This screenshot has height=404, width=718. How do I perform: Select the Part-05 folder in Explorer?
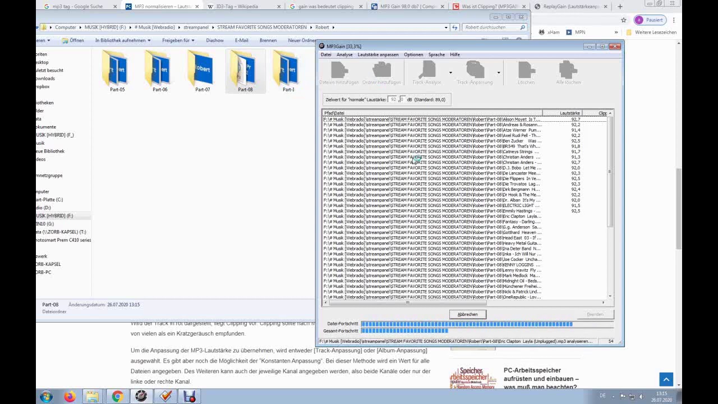coord(117,71)
